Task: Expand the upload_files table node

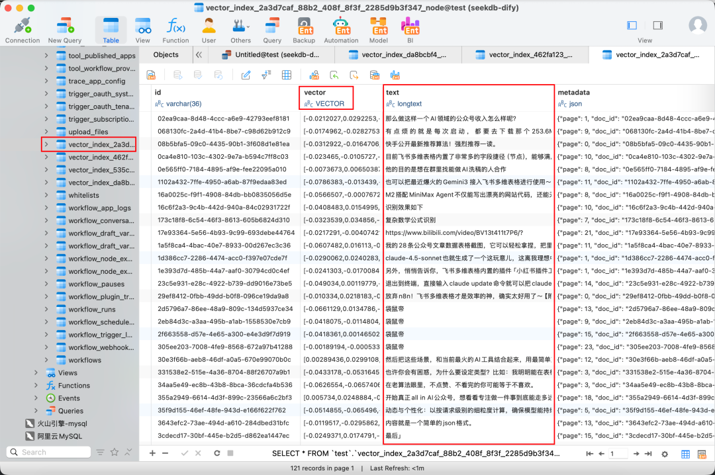Action: (46, 131)
